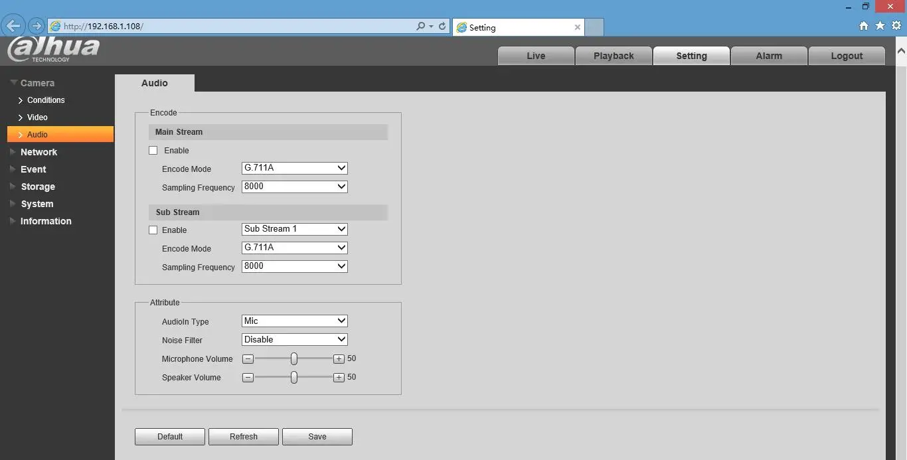This screenshot has width=907, height=460.
Task: Open the Sub Stream 1 selector dropdown
Action: tap(295, 229)
